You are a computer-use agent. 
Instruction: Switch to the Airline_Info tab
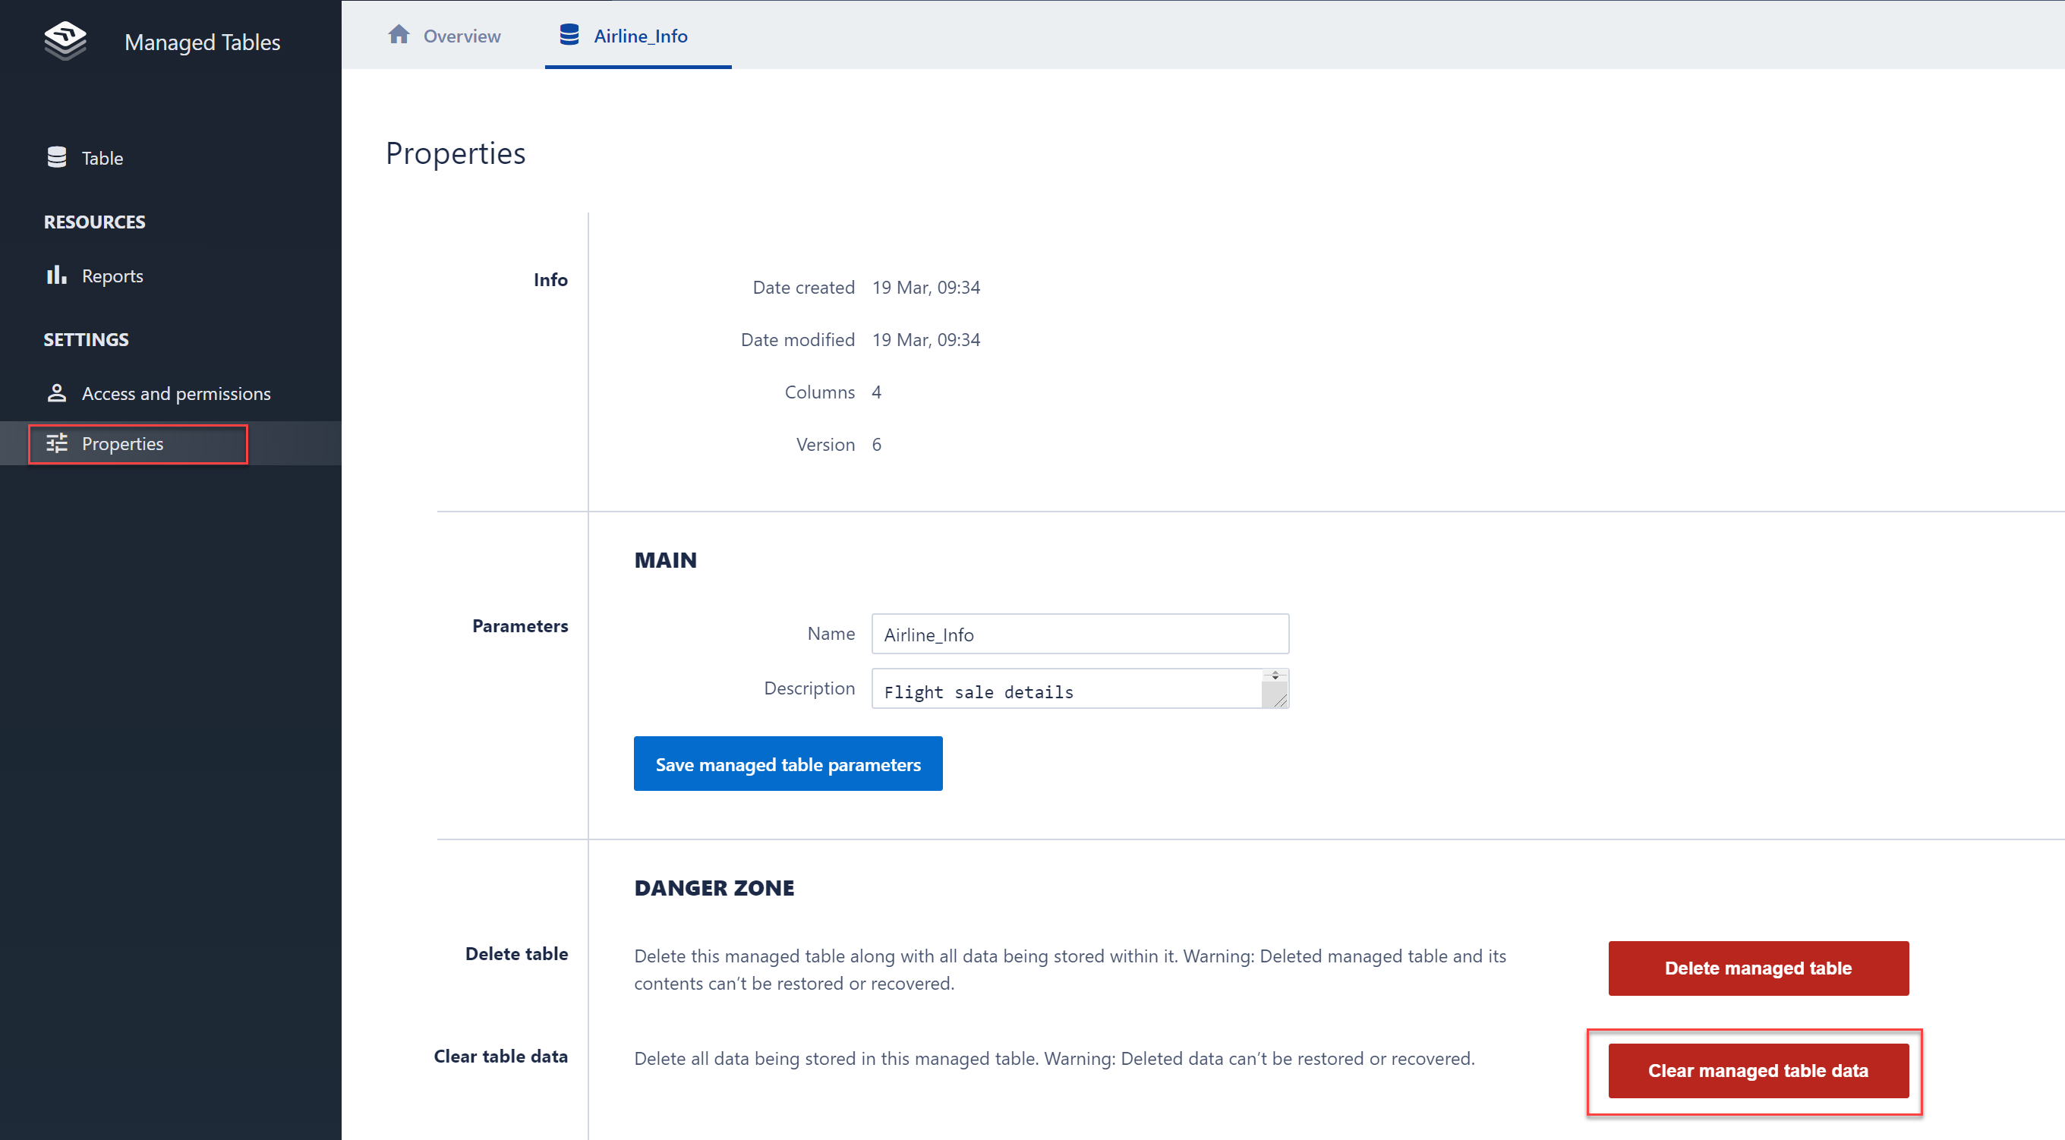pos(640,36)
